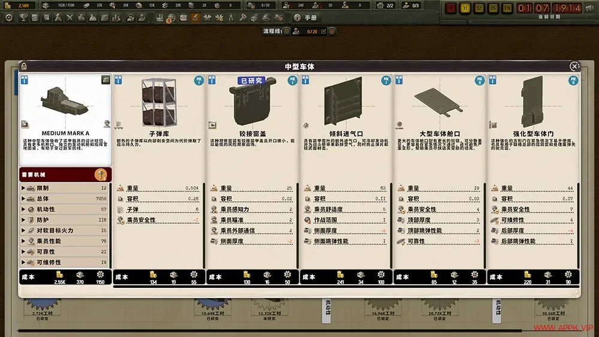
Task: Click the lock icon at panel top-left
Action: pos(23,66)
